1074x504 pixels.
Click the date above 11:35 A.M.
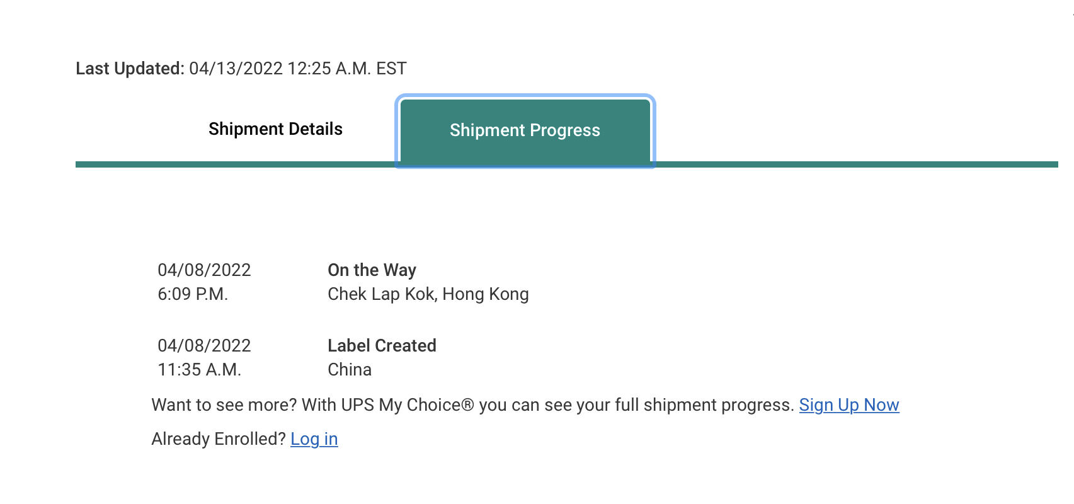pyautogui.click(x=204, y=346)
